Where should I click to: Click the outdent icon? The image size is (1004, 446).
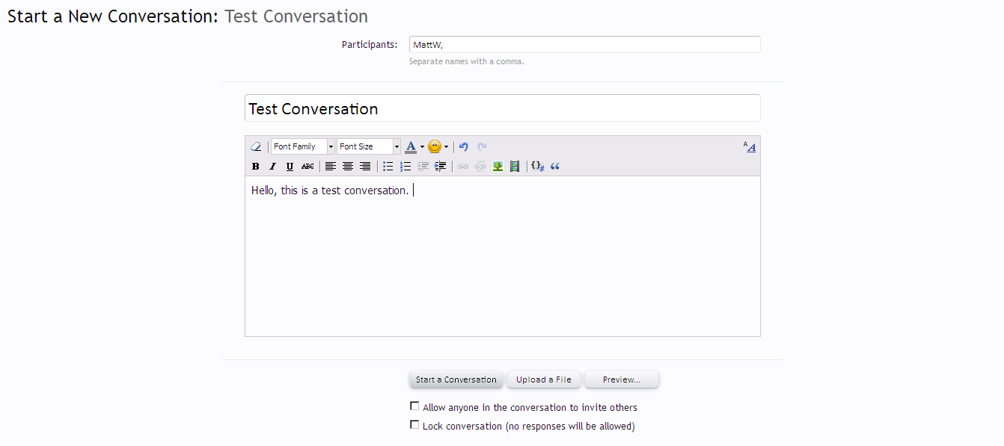click(423, 166)
